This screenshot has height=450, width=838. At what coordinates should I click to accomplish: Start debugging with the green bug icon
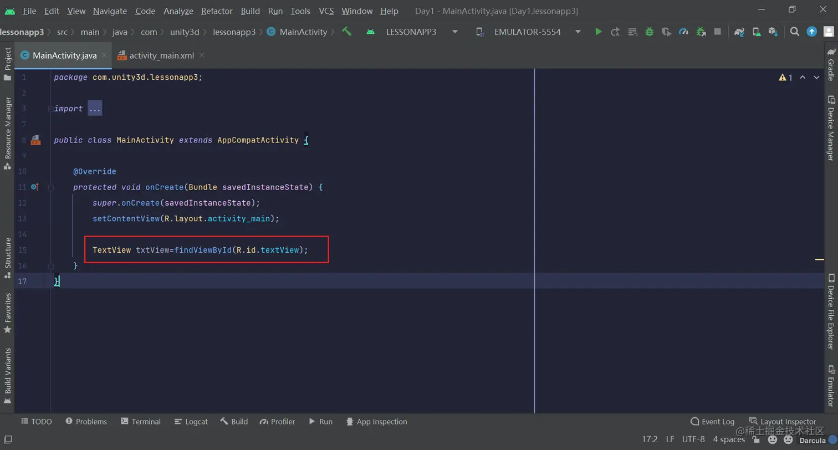pyautogui.click(x=650, y=32)
